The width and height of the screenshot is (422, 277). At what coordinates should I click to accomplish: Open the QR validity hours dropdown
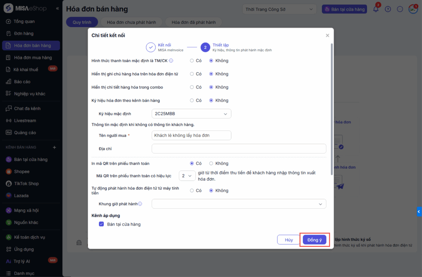tap(187, 176)
